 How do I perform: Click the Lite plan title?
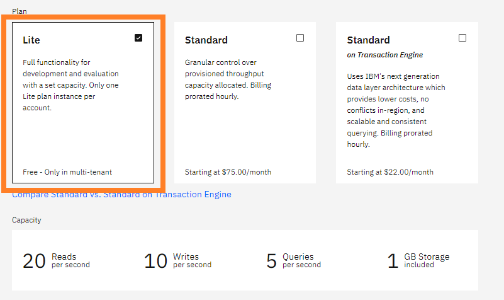tap(31, 40)
